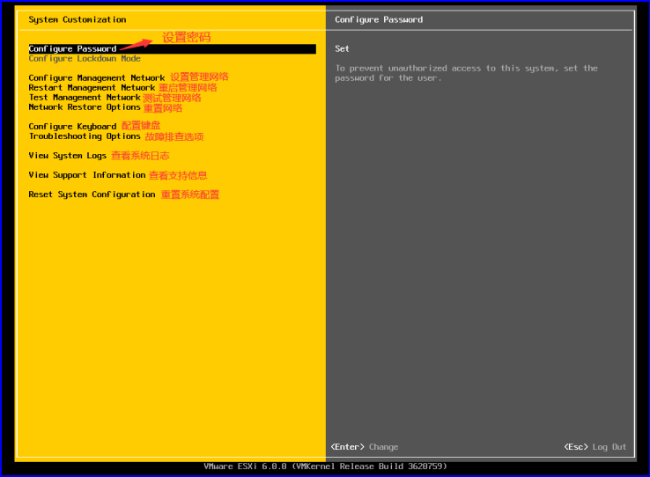The width and height of the screenshot is (650, 477).
Task: Open Configure Management Network
Action: click(x=97, y=77)
